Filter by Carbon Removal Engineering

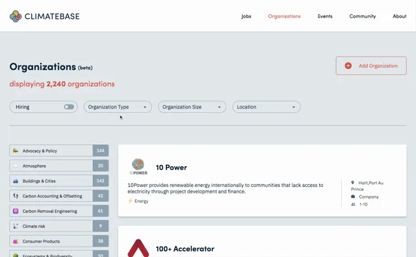(x=59, y=211)
